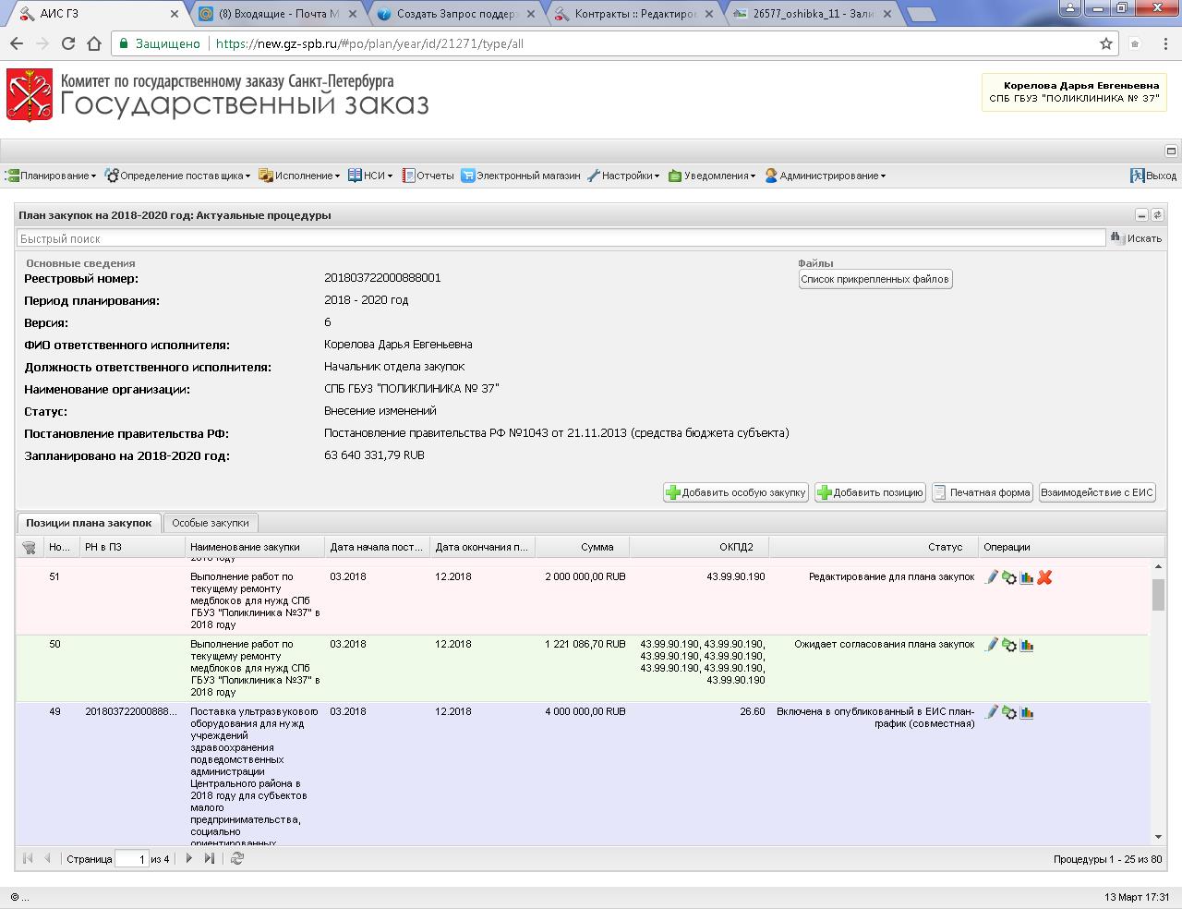Viewport: 1182px width, 909px height.
Task: Delete row 51 using red X icon
Action: click(x=1044, y=577)
